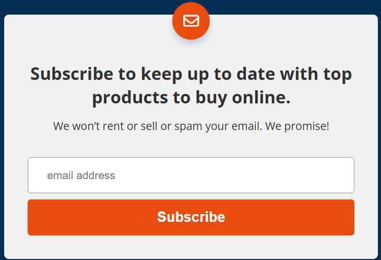Click the word "email." in the disclaimer

pos(245,126)
